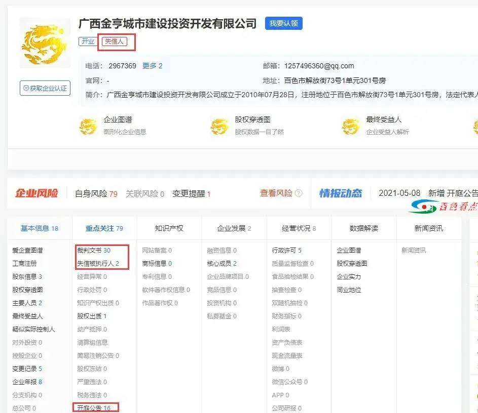Open 核心成员 2 entry
478x413 pixels.
(222, 264)
